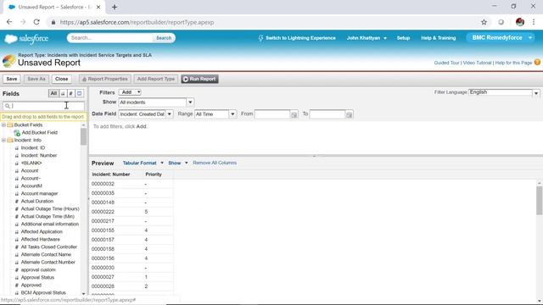
Task: Click the Bucket Fields folder icon
Action: pos(10,125)
